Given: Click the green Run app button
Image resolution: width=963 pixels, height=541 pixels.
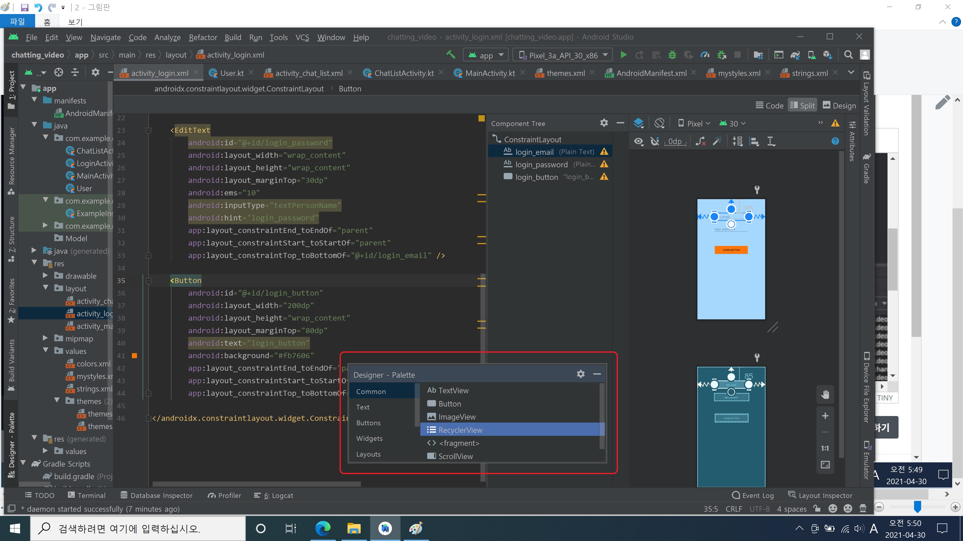Looking at the screenshot, I should 623,55.
